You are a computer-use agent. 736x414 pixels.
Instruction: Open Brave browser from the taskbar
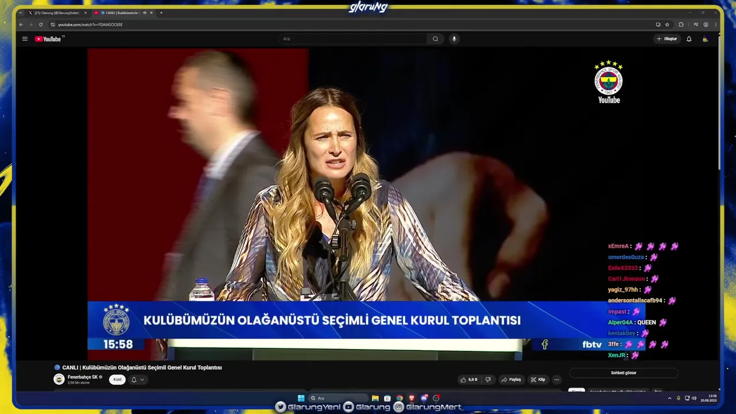tap(412, 398)
